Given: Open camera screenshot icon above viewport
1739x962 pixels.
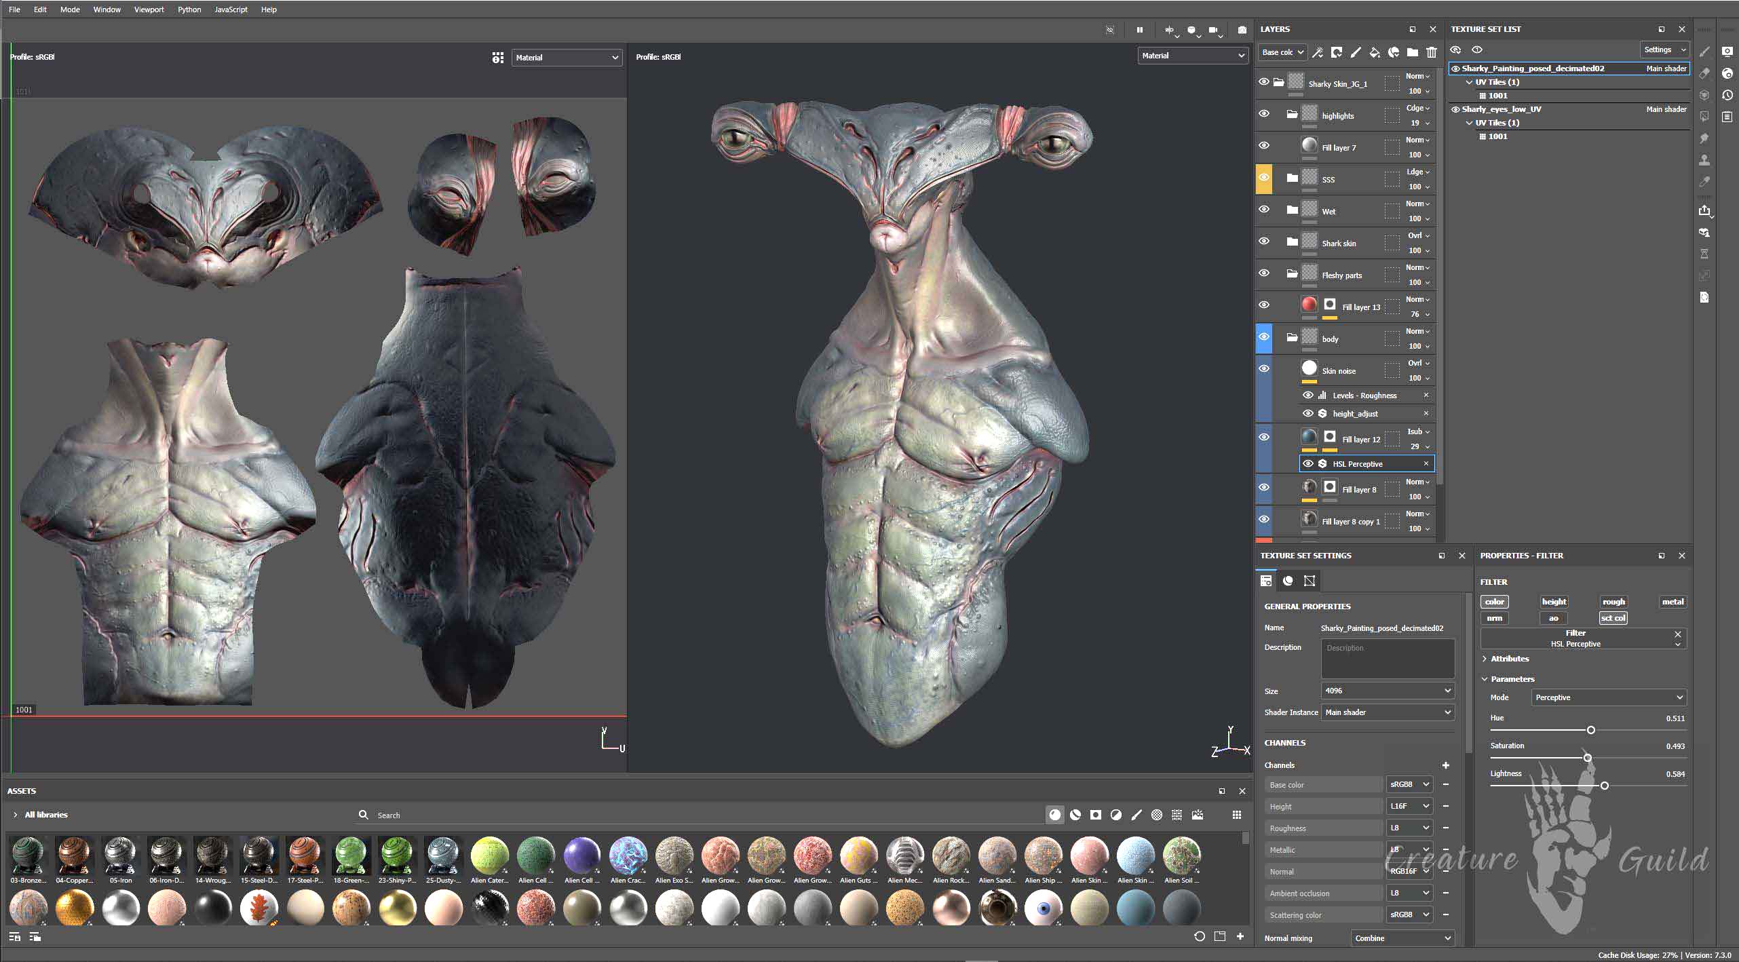Looking at the screenshot, I should coord(1242,30).
